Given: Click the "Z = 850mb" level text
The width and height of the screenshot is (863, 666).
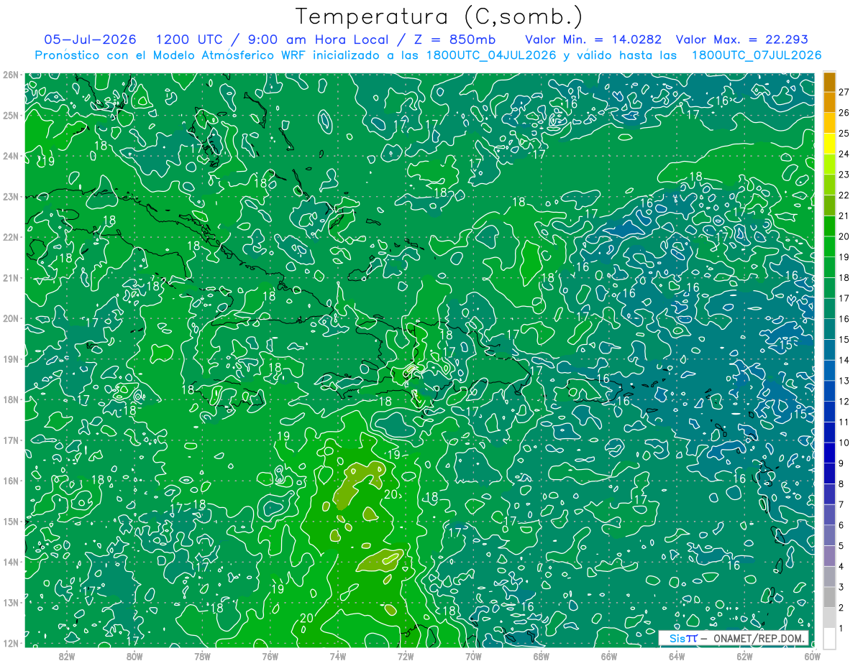Looking at the screenshot, I should click(455, 40).
